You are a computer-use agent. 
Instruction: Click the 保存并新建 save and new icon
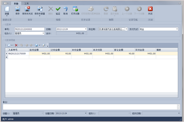click(40, 9)
